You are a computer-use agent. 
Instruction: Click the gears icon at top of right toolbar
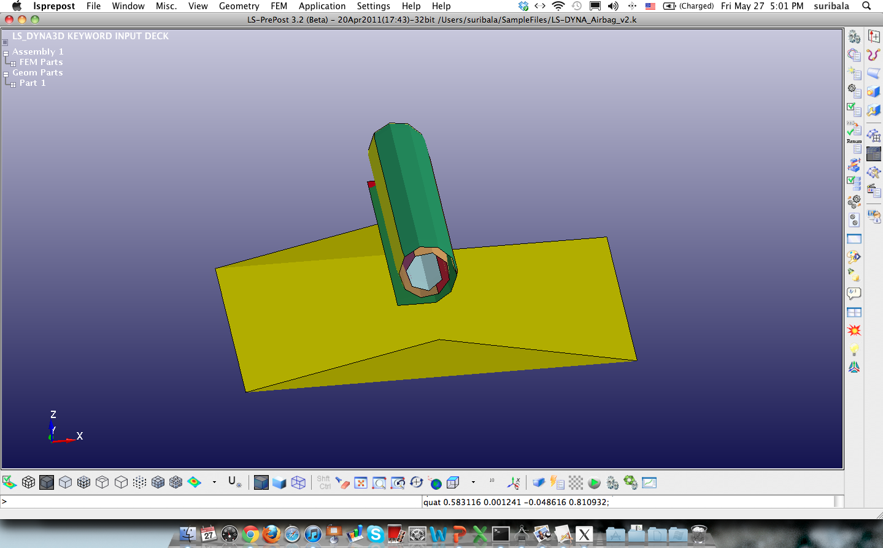(854, 37)
